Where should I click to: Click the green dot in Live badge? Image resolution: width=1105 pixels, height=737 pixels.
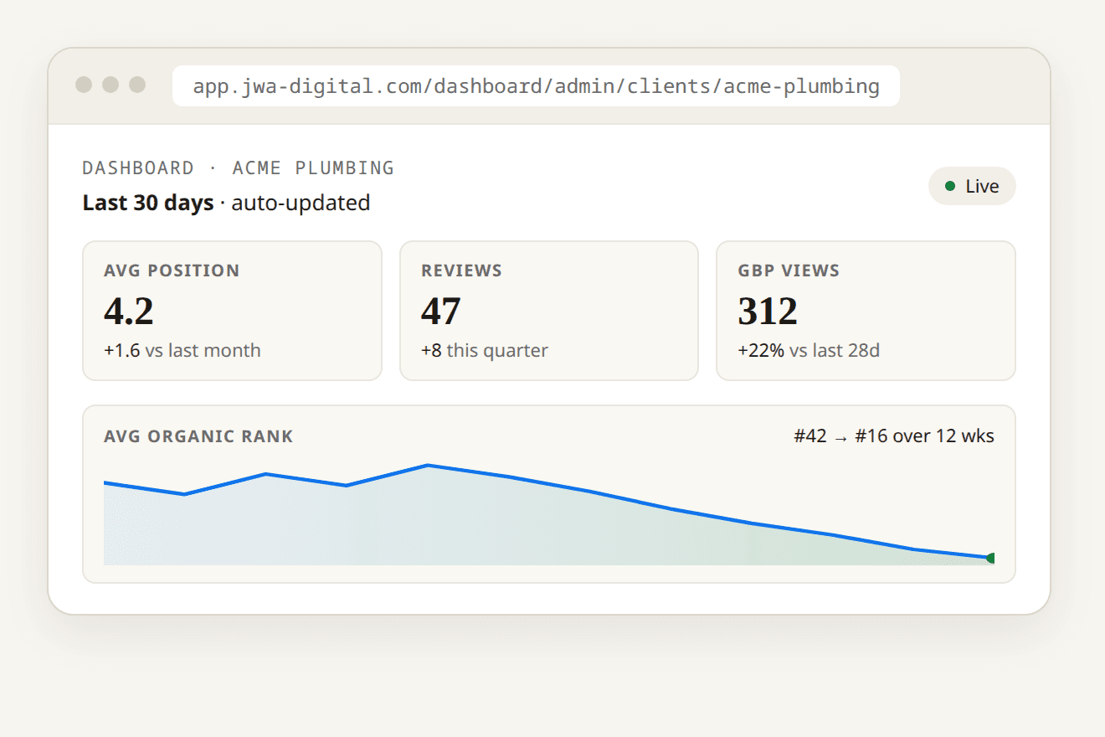[950, 186]
